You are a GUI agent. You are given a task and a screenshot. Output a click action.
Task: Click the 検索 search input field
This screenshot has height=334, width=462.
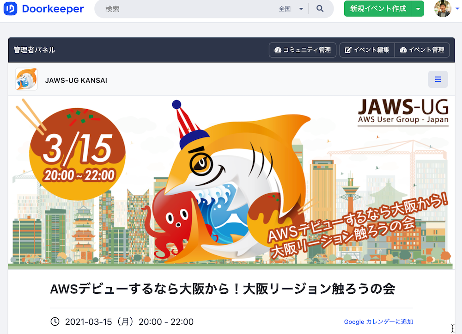pos(188,9)
